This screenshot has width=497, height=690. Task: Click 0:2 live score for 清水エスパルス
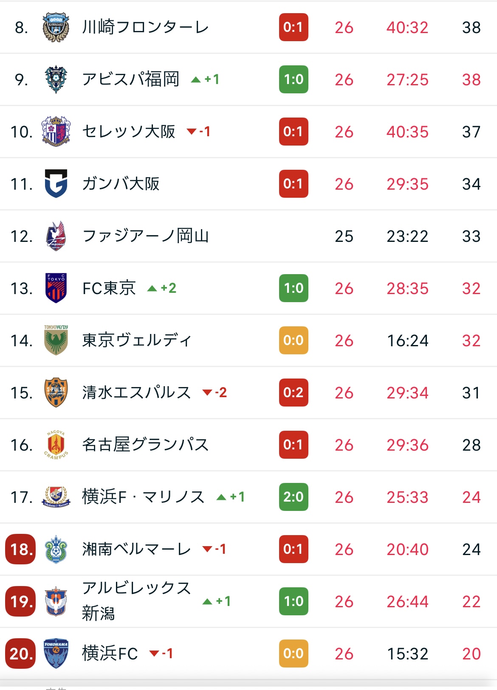294,393
